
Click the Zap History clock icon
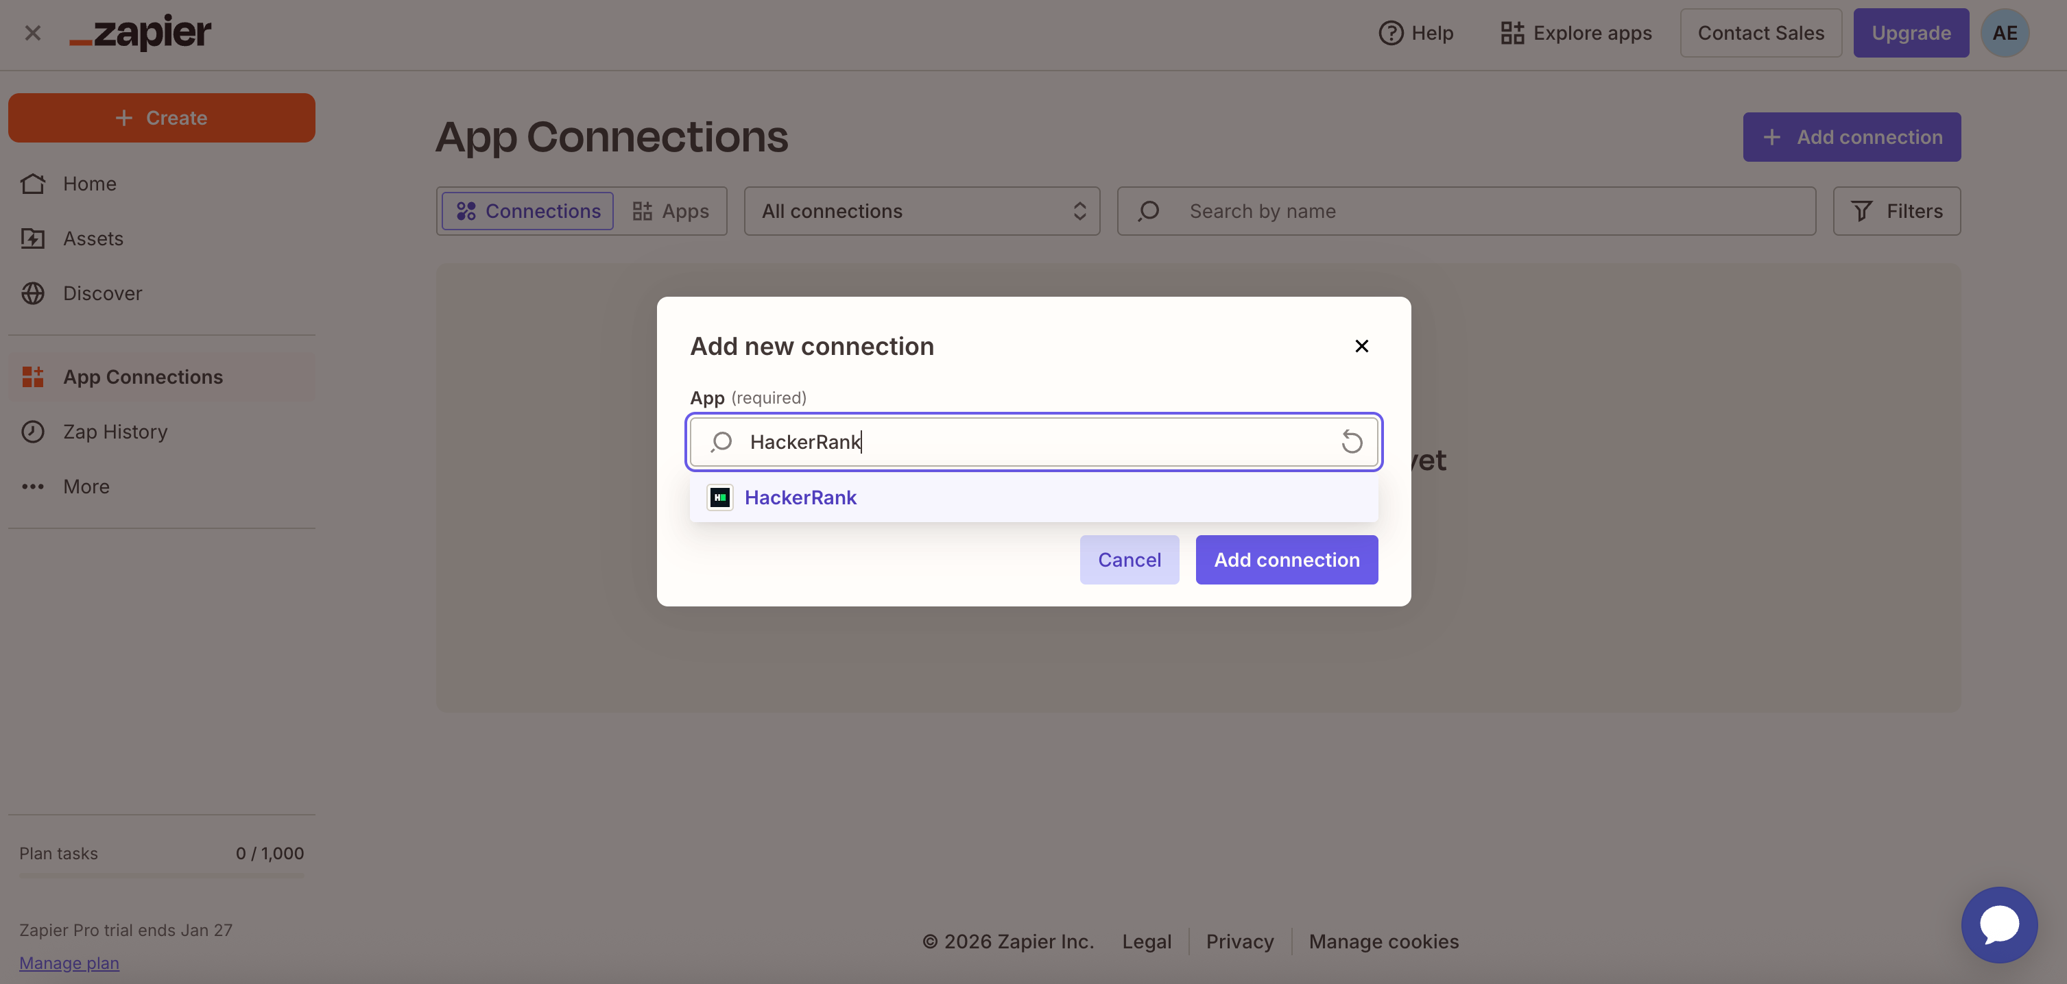pos(33,432)
